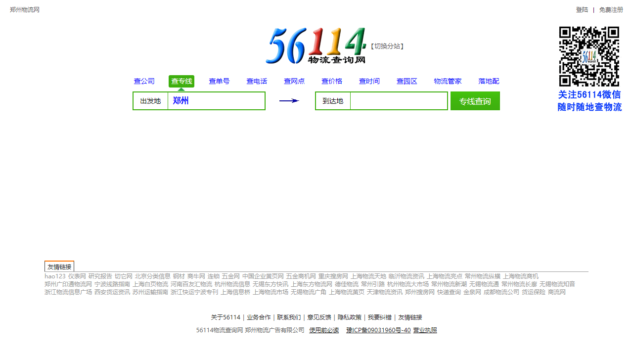
Task: Click the 专线查询 search button
Action: point(475,101)
